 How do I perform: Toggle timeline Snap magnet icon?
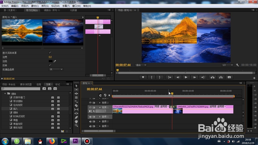coord(100,95)
